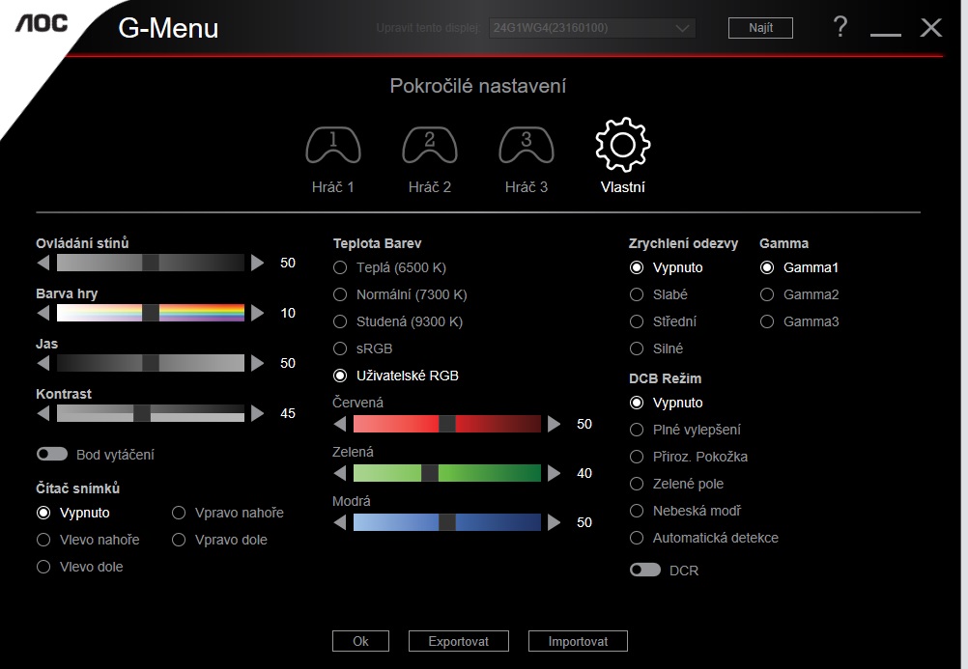Select the Hráč 2 gamepad profile icon
Image resolution: width=968 pixels, height=669 pixels.
click(x=430, y=146)
